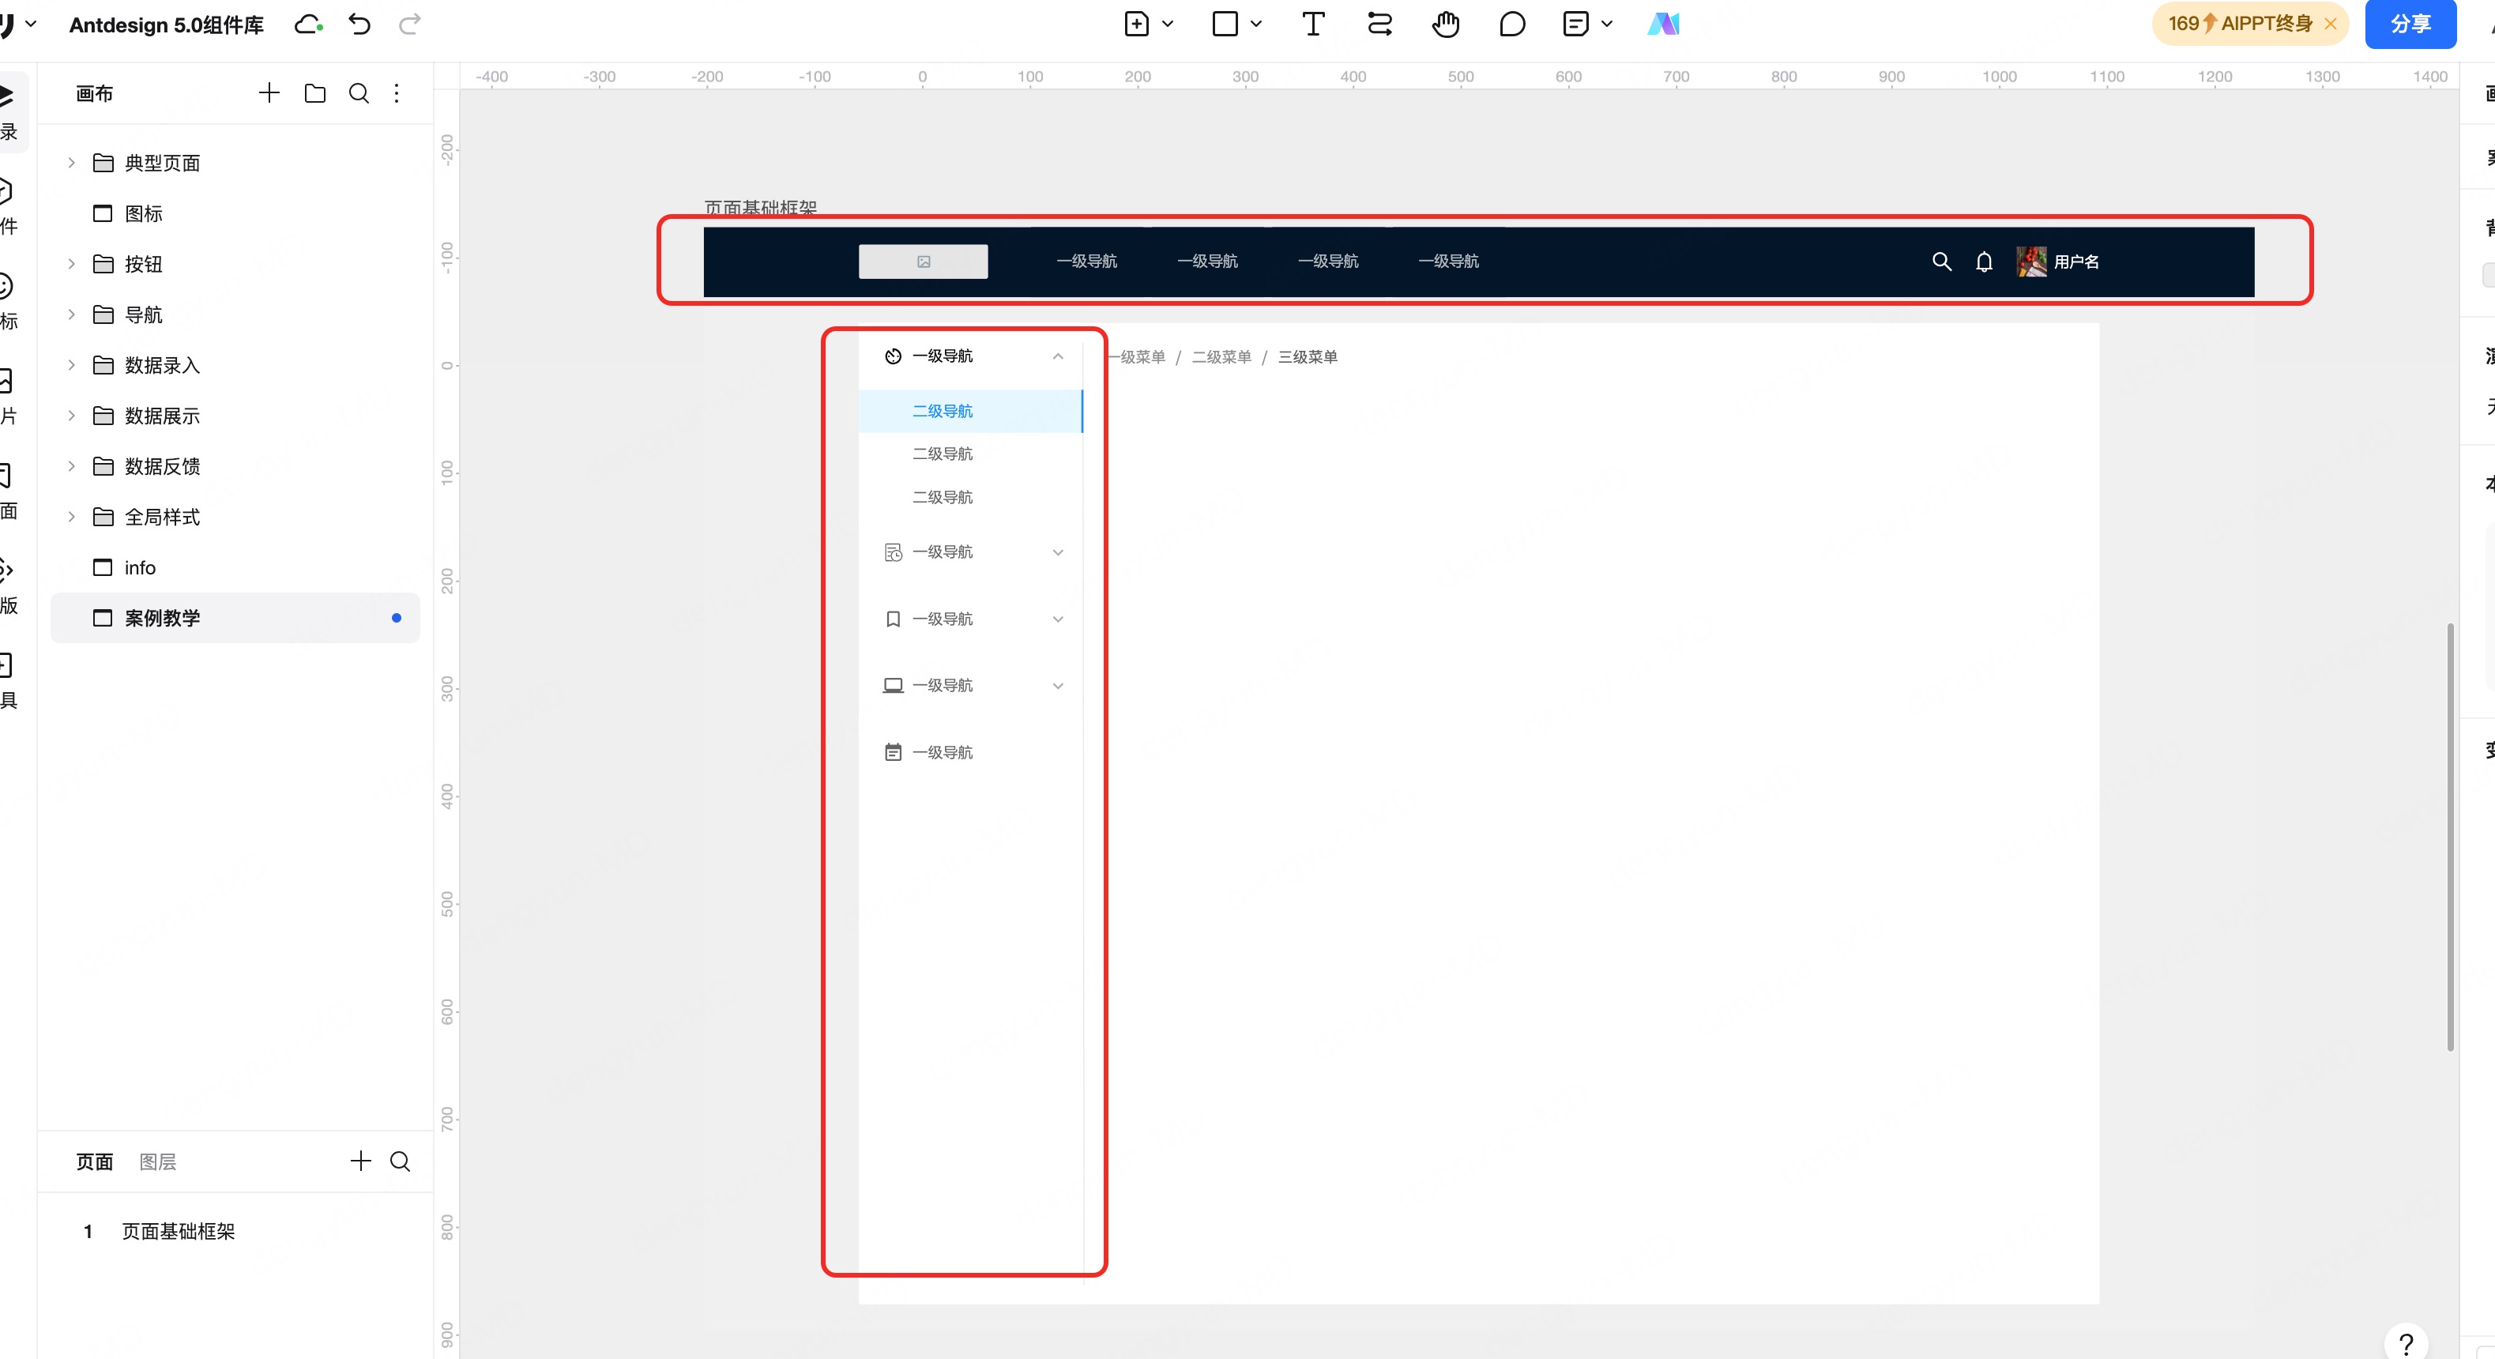Click the first 一级导航 header menu item

pos(1086,262)
